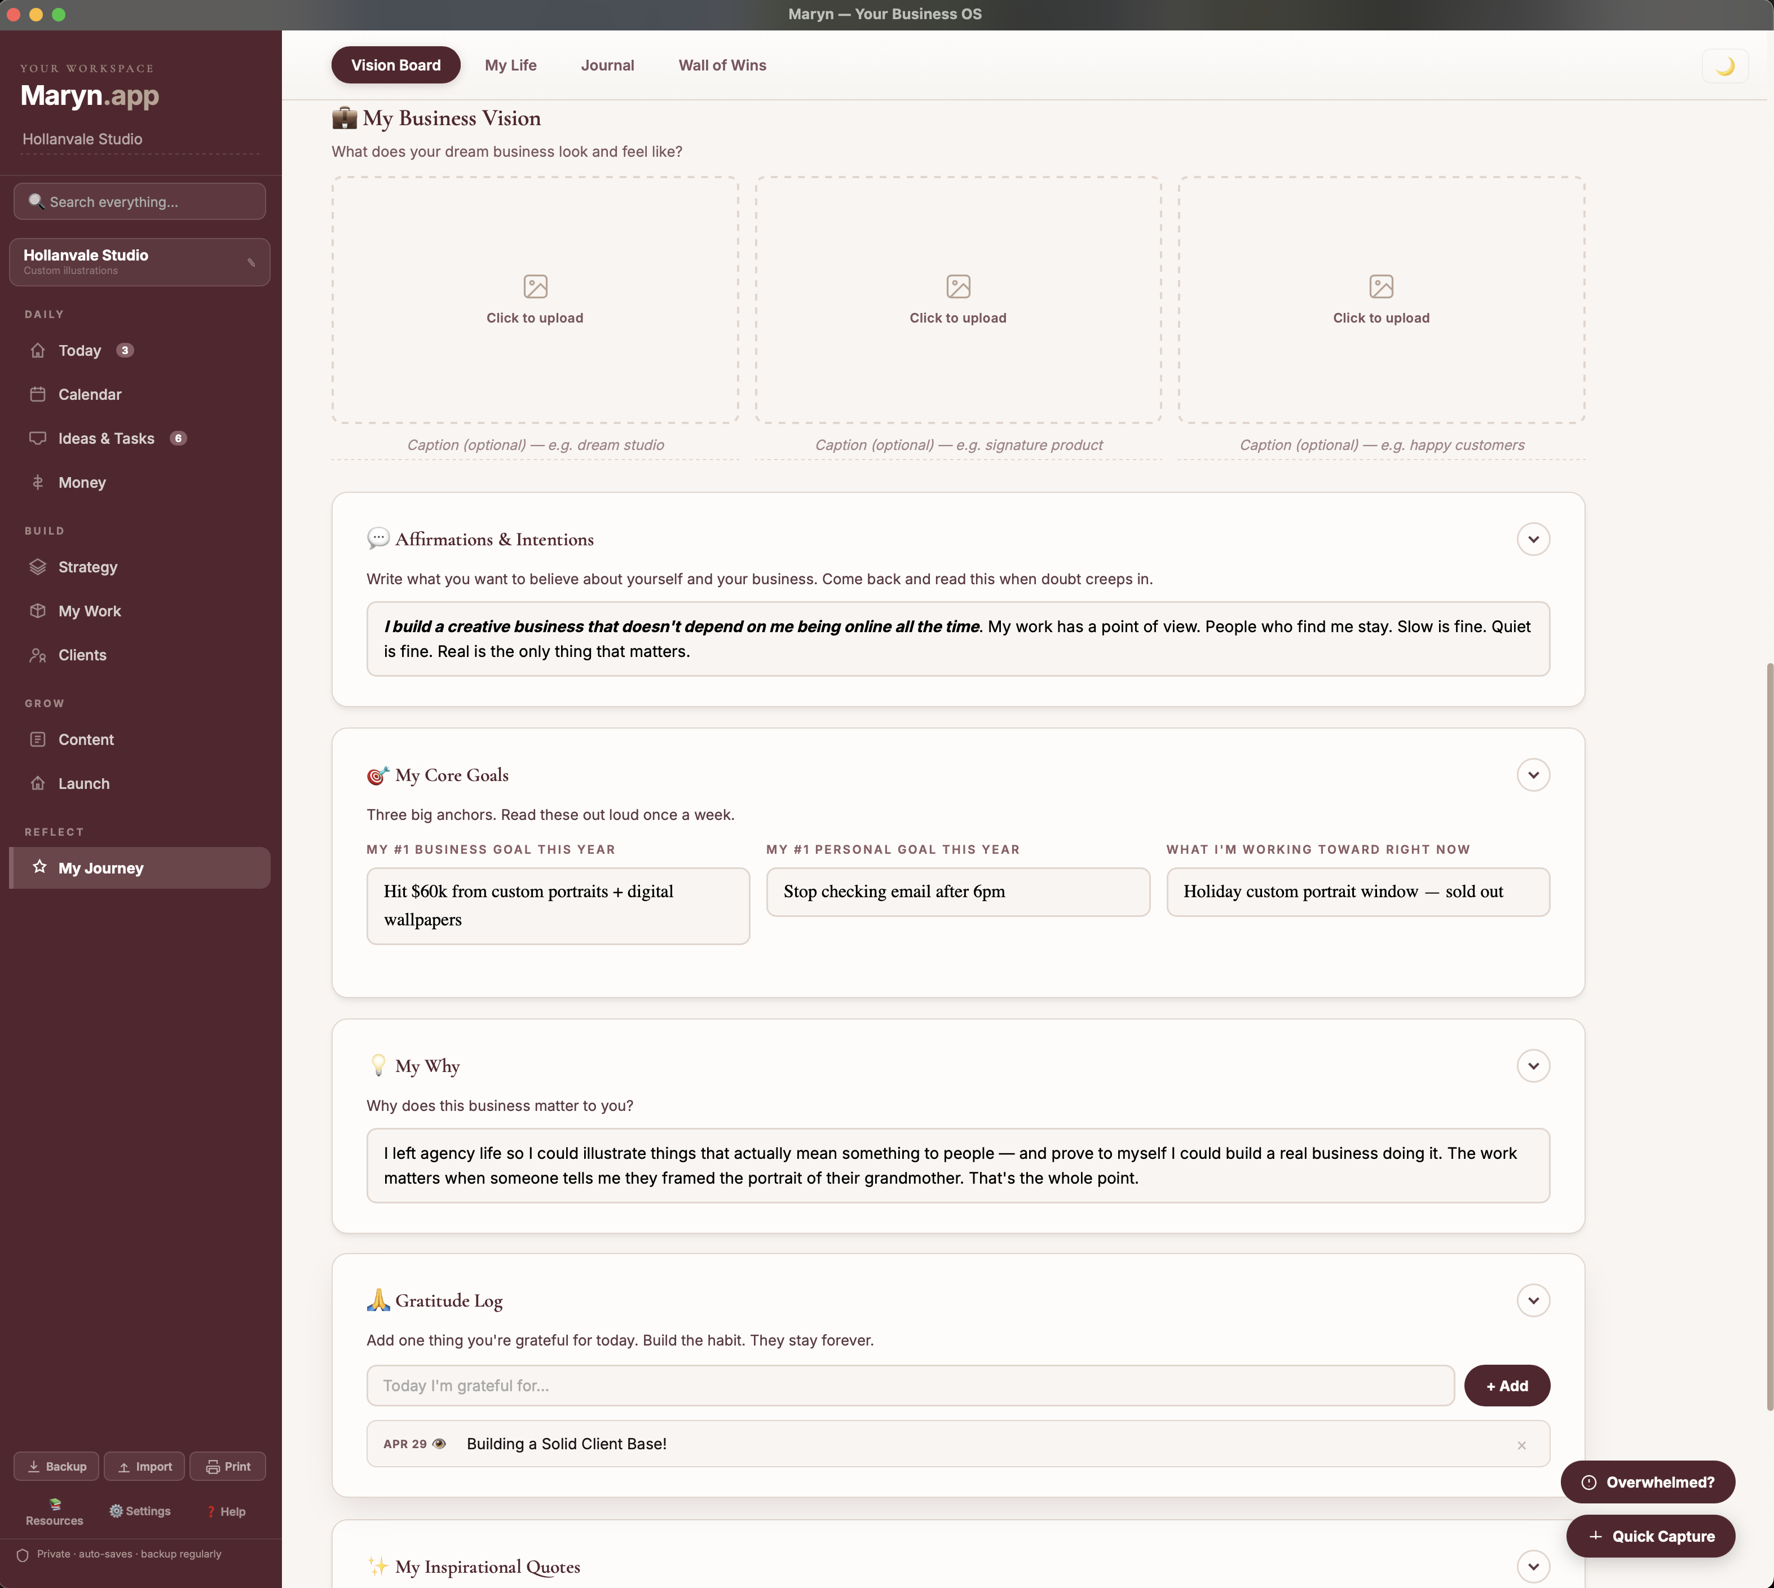Open Strategy in sidebar

point(87,567)
